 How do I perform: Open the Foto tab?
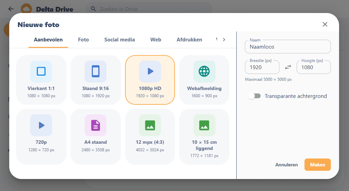[x=84, y=40]
